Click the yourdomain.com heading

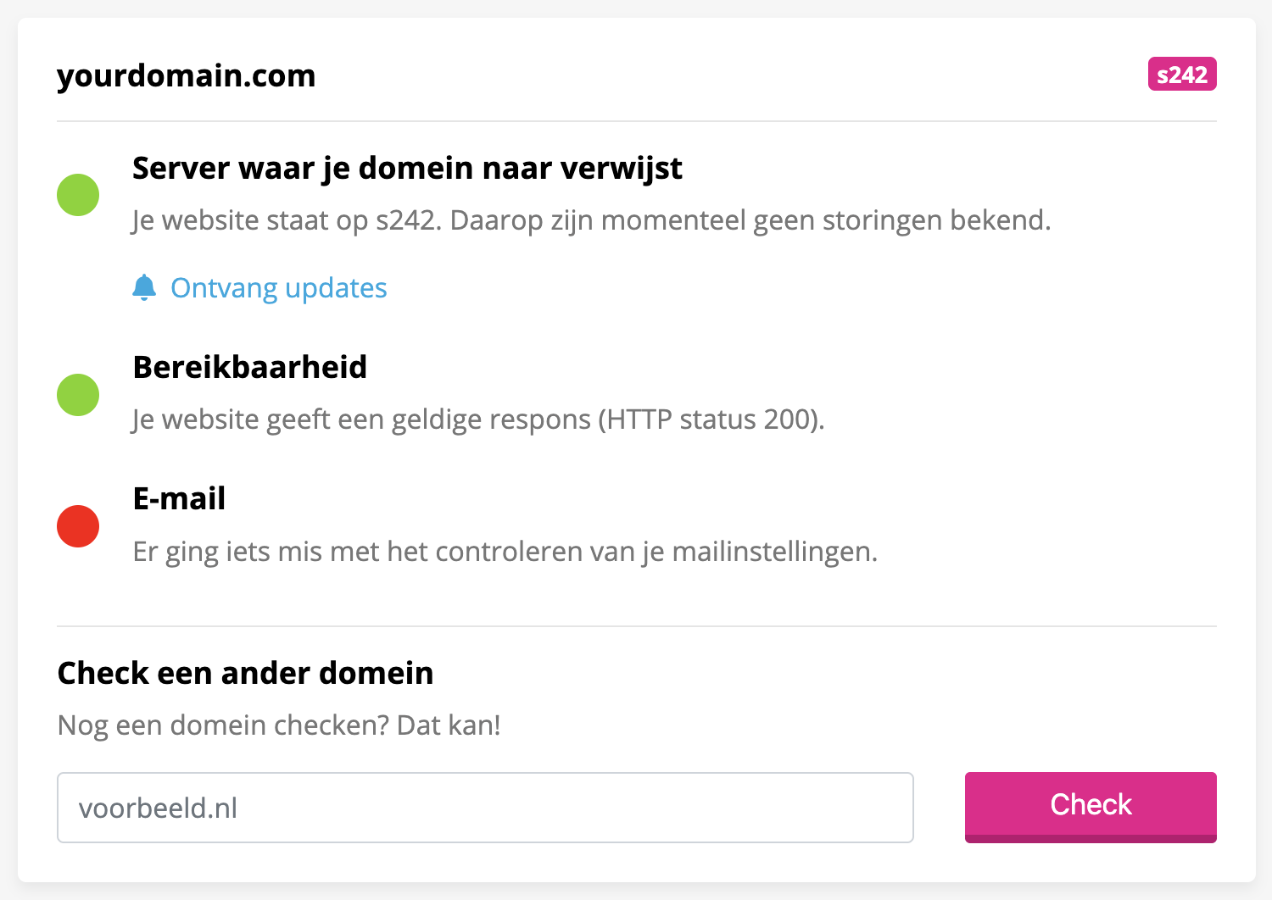pyautogui.click(x=186, y=75)
